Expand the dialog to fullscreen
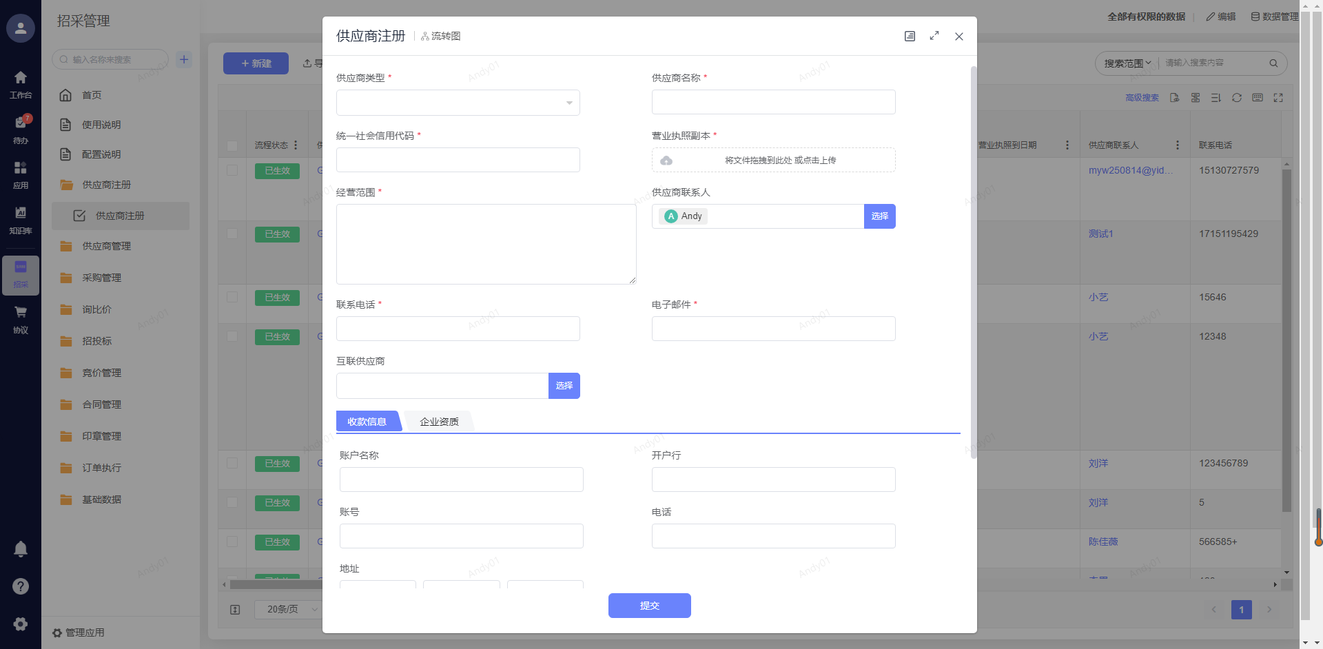The image size is (1323, 649). click(x=934, y=36)
